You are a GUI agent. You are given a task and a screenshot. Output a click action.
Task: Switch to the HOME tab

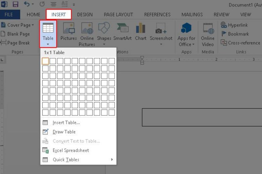pyautogui.click(x=33, y=15)
